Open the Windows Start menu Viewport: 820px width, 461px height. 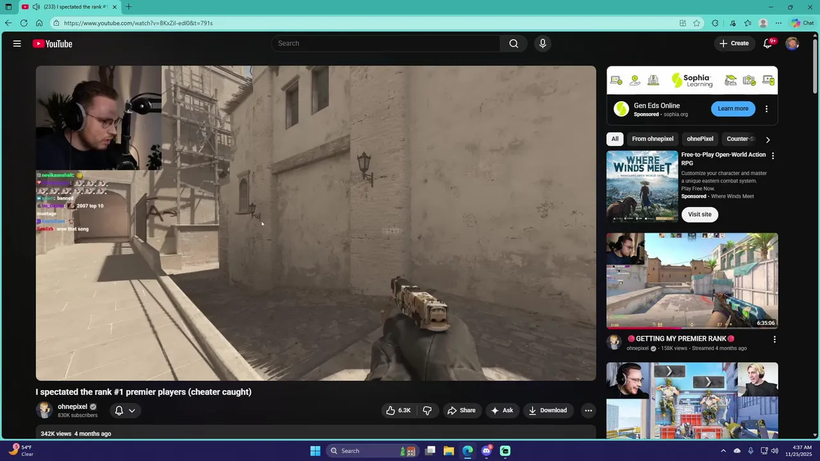[315, 451]
